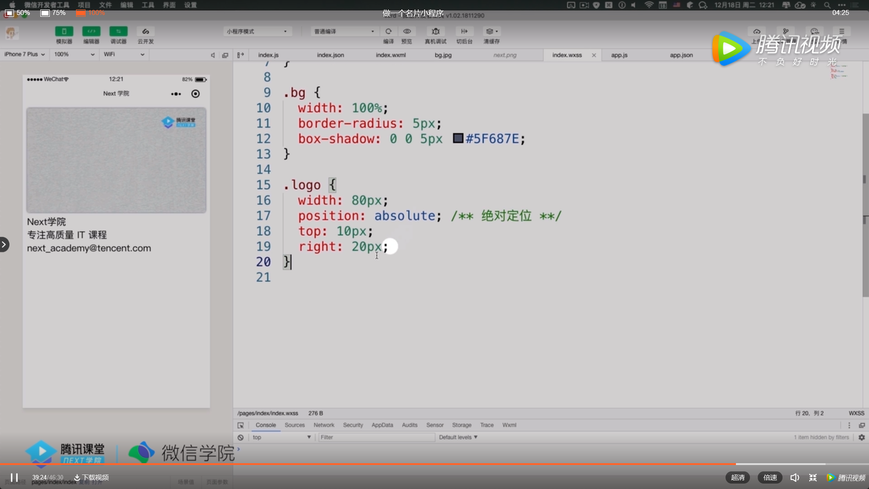Pause the video playback
Image resolution: width=869 pixels, height=489 pixels.
14,477
